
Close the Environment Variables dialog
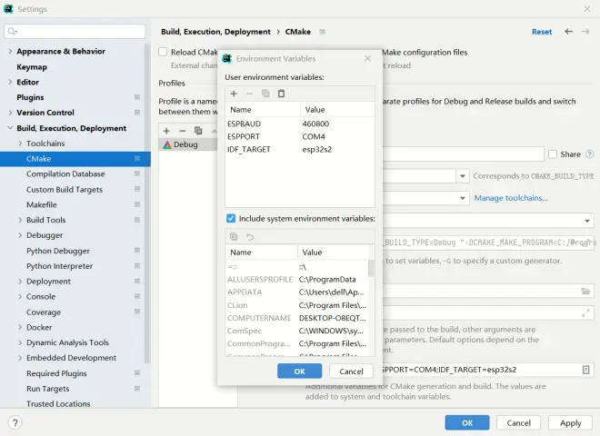pos(368,58)
